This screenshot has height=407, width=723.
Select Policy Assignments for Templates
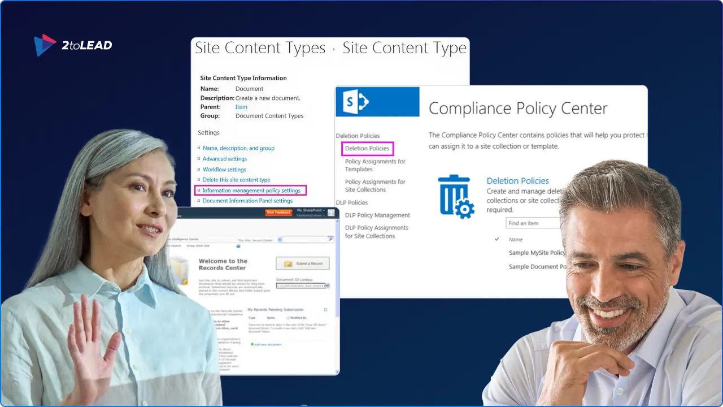(375, 165)
